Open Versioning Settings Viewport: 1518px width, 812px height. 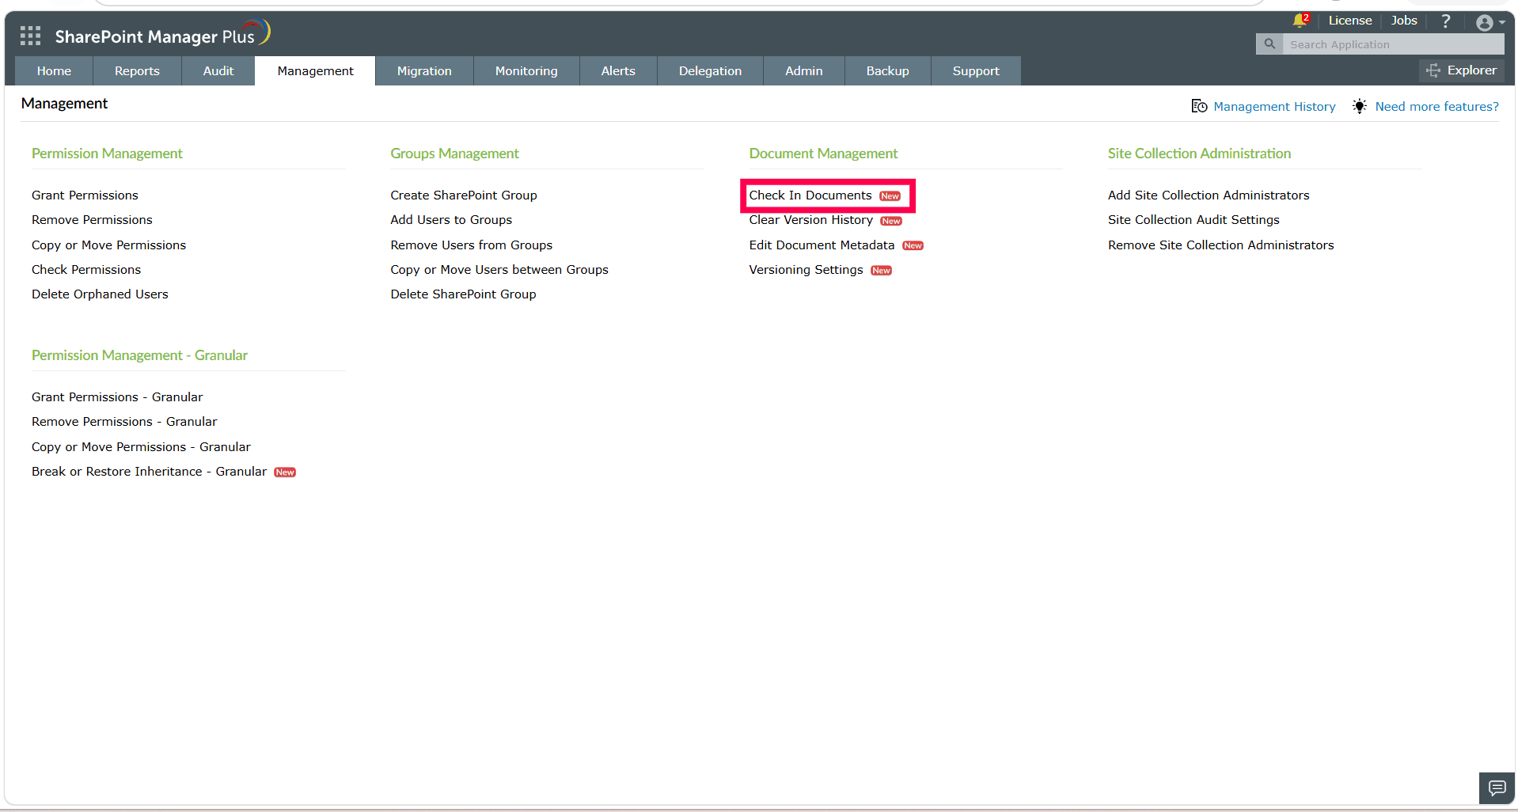pos(806,270)
